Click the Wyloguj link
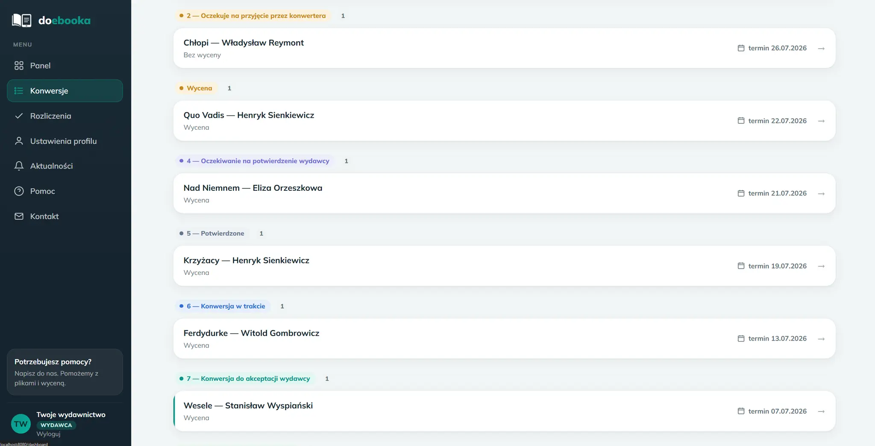This screenshot has height=446, width=875. click(48, 434)
